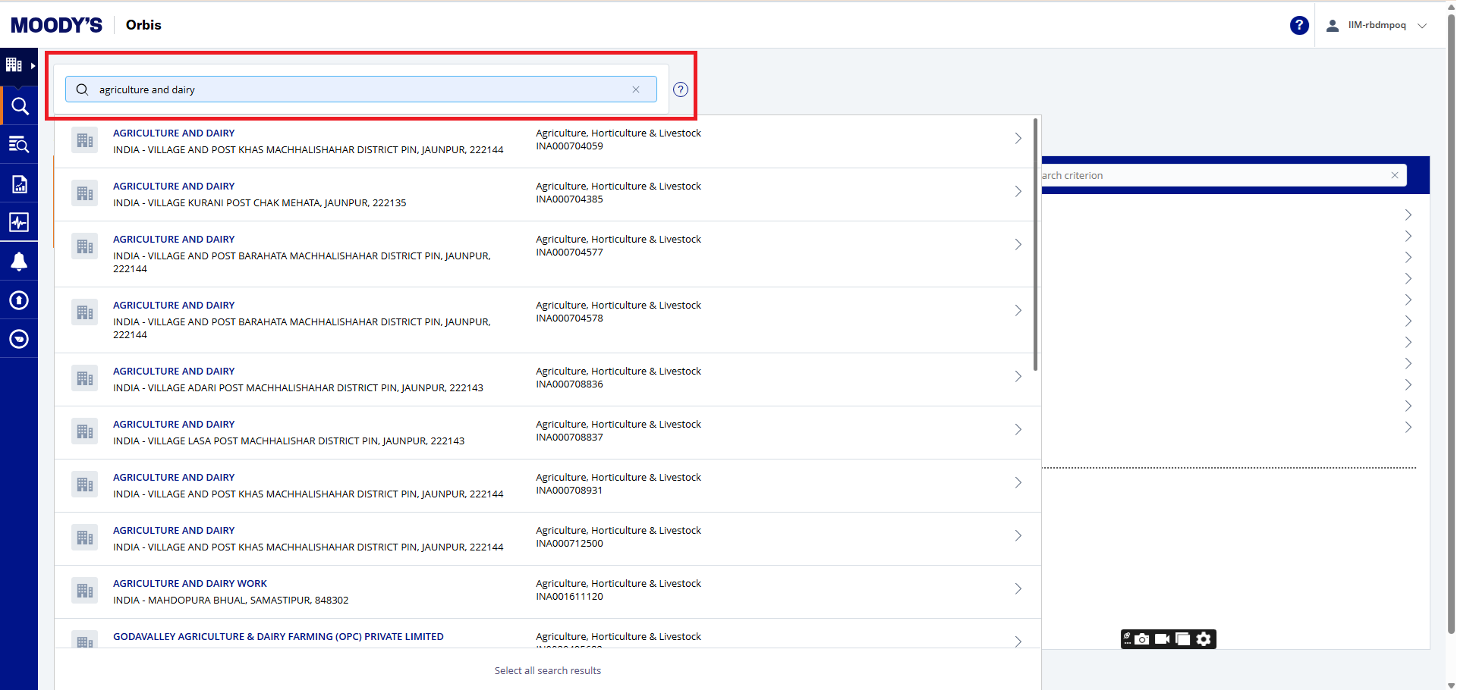The height and width of the screenshot is (690, 1457).
Task: Open alerts bell icon in sidebar
Action: click(x=19, y=262)
